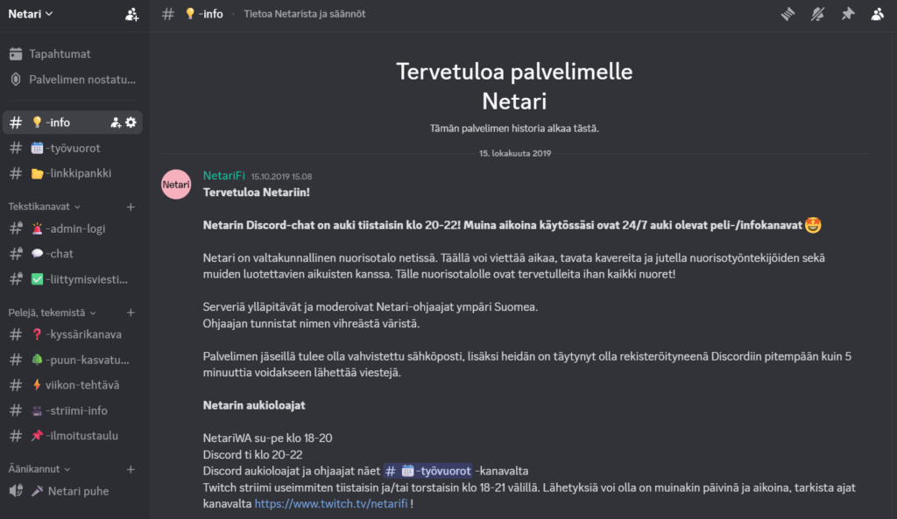Add a channel to Tekstikanavat

[131, 207]
